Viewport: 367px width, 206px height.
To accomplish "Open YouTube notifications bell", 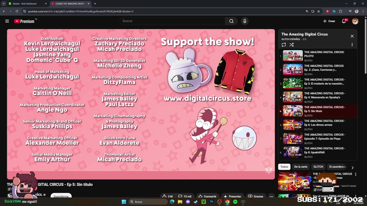I will tap(344, 21).
